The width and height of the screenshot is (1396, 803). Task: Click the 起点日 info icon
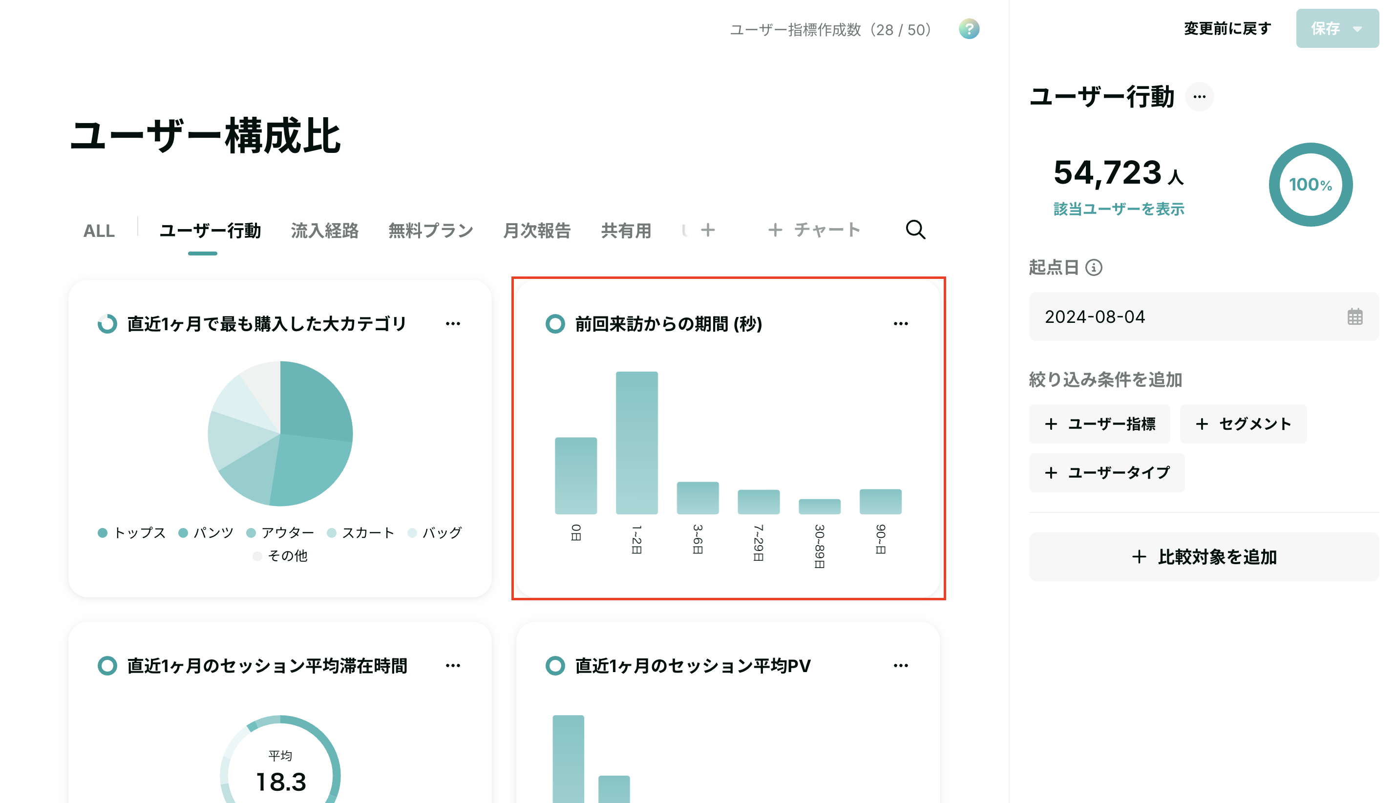click(x=1093, y=268)
